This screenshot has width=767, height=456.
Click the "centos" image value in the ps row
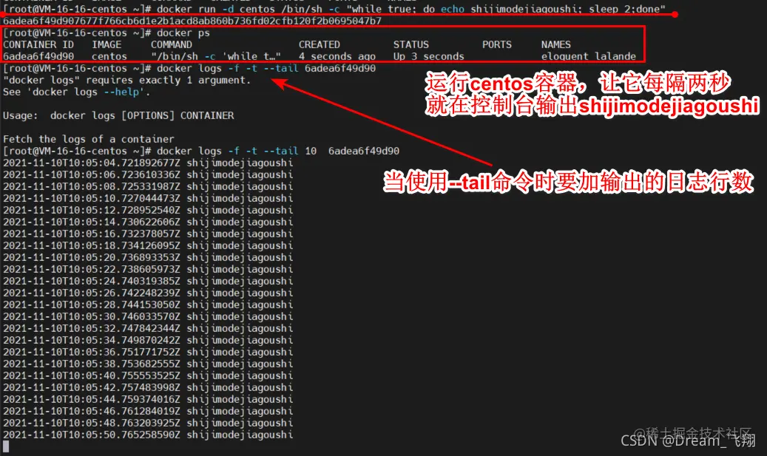pyautogui.click(x=109, y=56)
